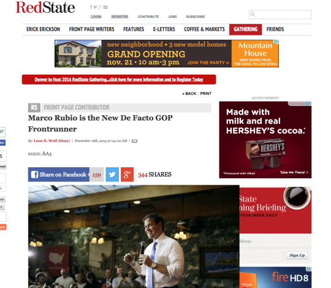Click the Print link
This screenshot has height=288, width=331.
(206, 94)
